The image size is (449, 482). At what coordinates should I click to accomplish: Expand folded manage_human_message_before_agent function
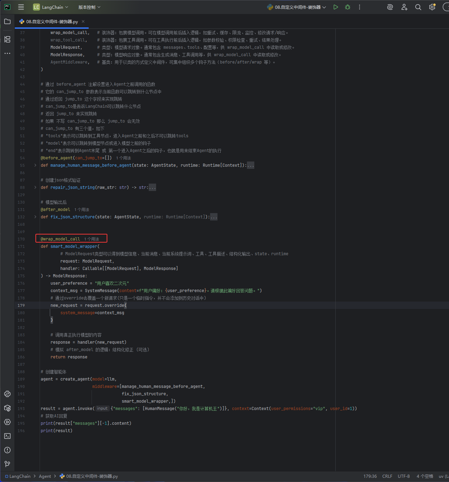pyautogui.click(x=35, y=165)
